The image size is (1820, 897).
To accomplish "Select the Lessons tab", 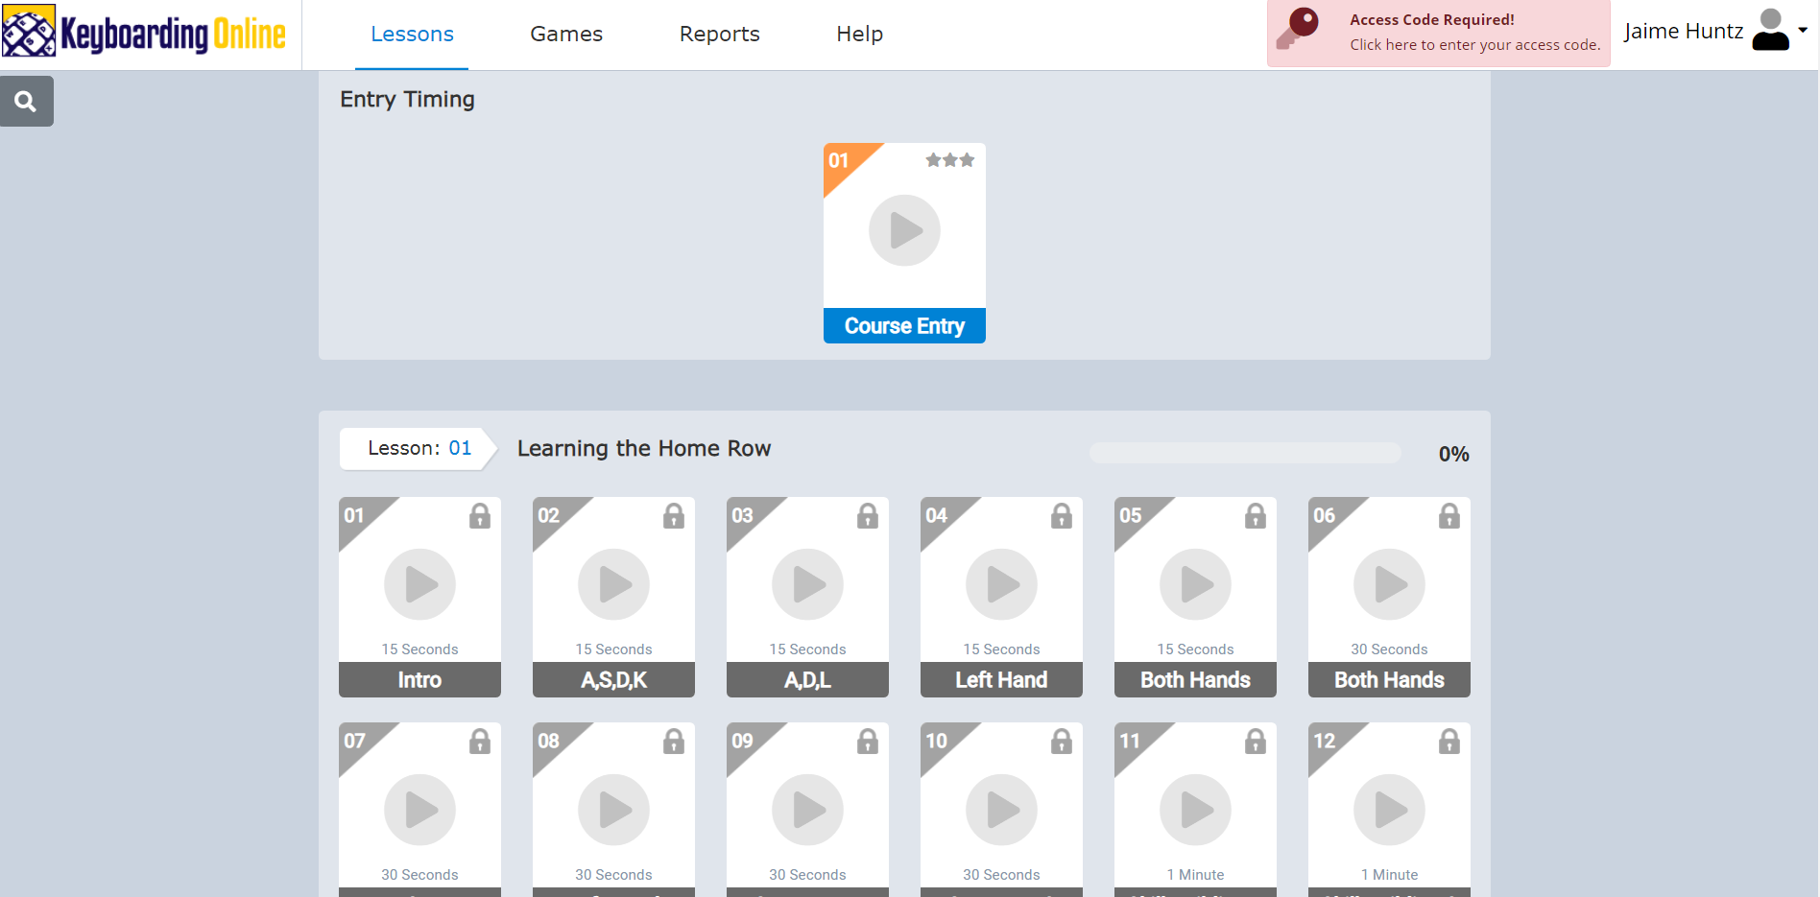I will pyautogui.click(x=412, y=35).
